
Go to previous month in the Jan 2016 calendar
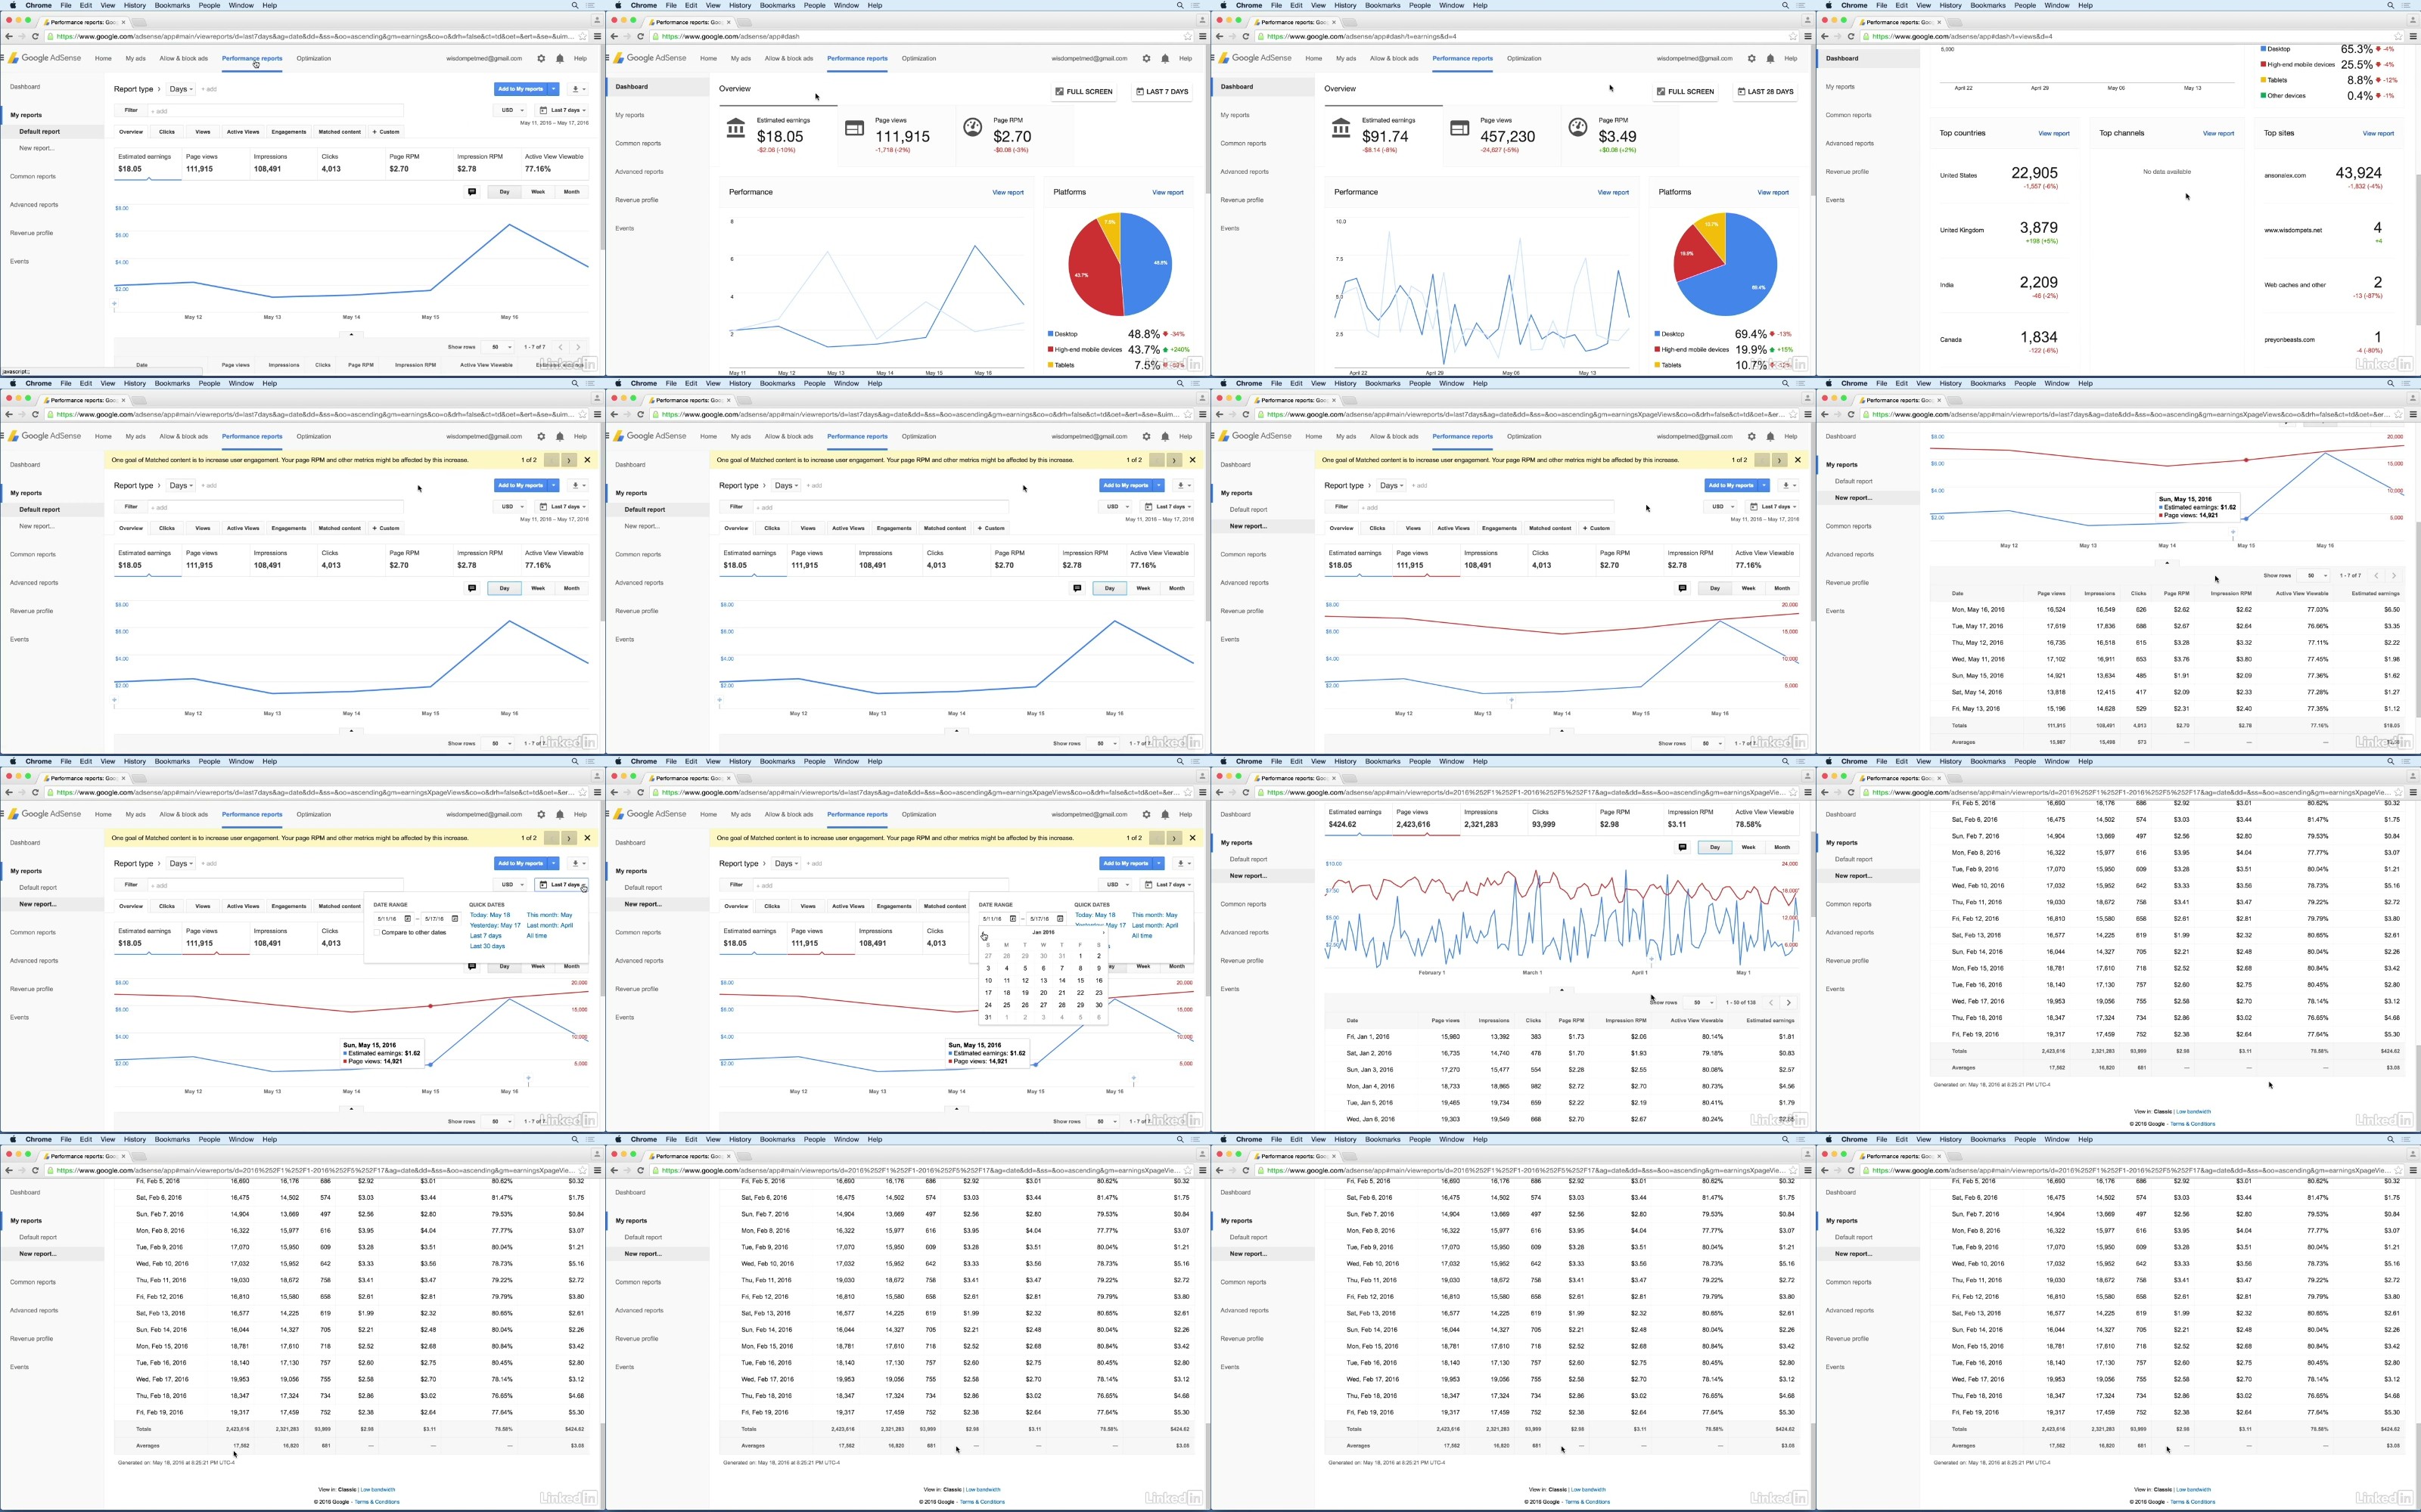click(984, 932)
